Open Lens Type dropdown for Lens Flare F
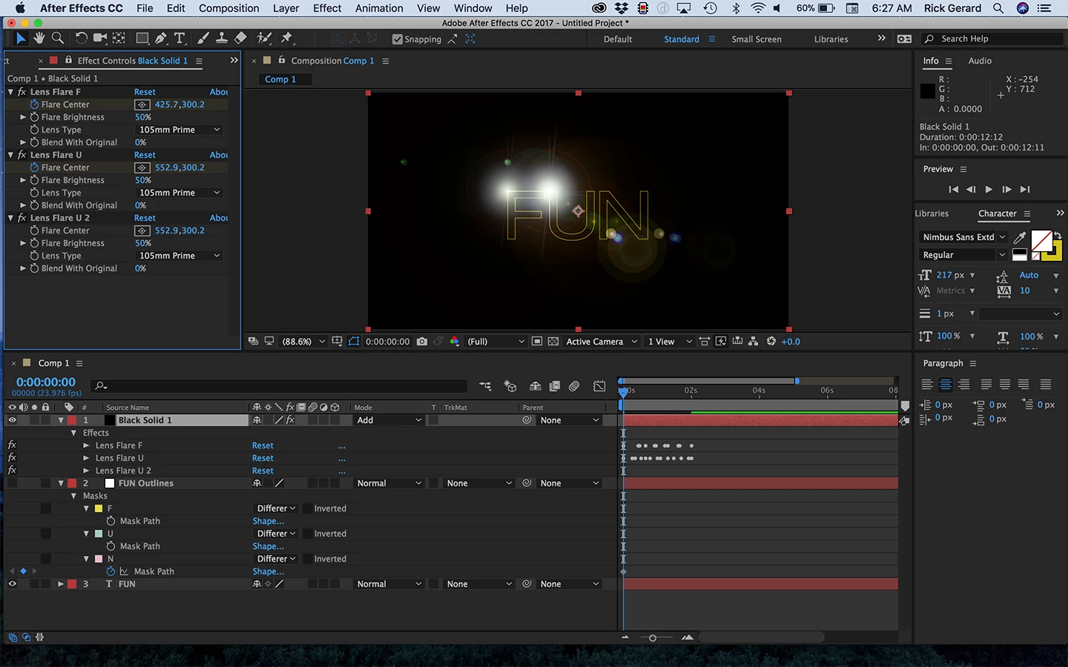The width and height of the screenshot is (1068, 667). [179, 130]
